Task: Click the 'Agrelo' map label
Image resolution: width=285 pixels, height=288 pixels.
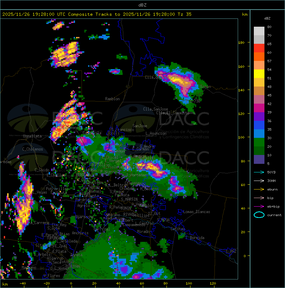Action: coord(84,206)
